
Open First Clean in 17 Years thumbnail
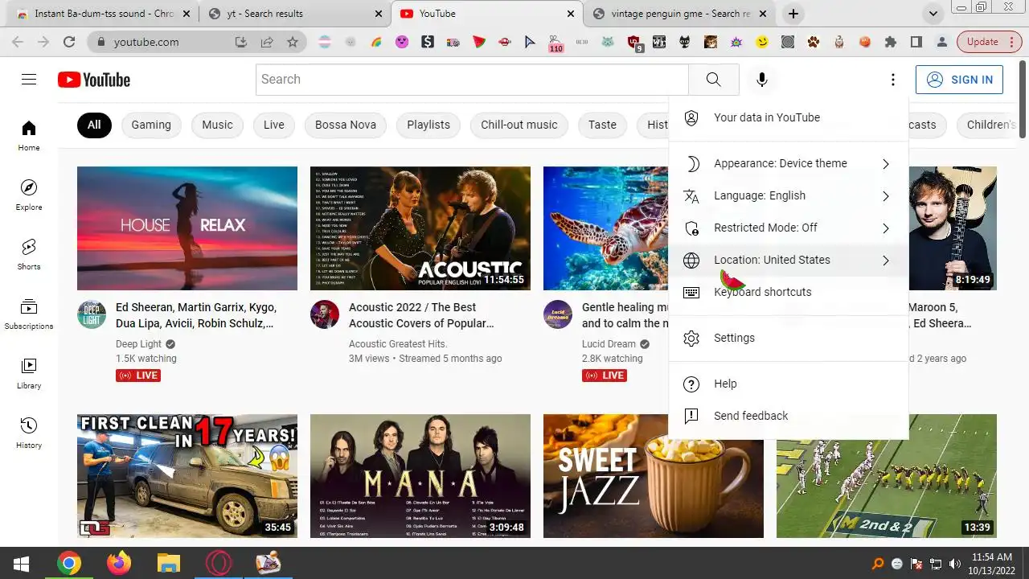tap(187, 476)
